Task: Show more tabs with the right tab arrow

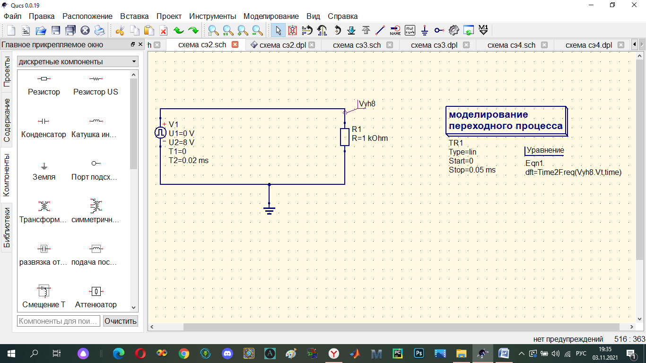Action: 642,45
